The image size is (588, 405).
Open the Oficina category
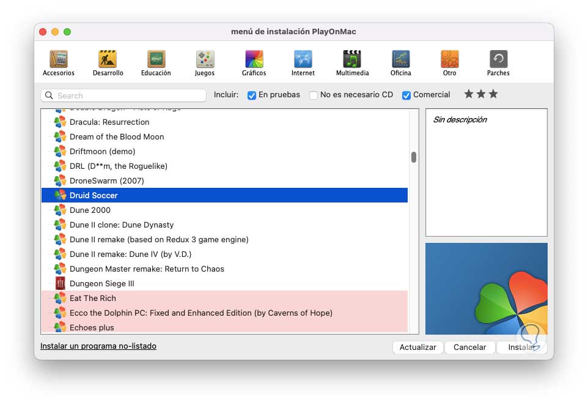click(400, 62)
